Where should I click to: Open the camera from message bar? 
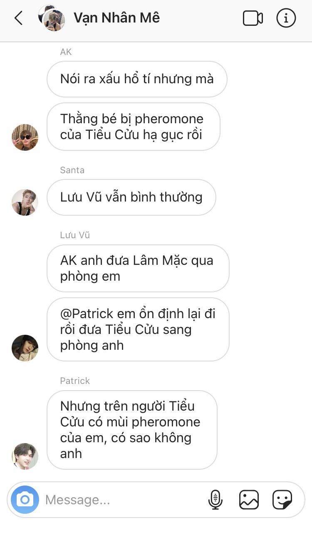click(25, 499)
